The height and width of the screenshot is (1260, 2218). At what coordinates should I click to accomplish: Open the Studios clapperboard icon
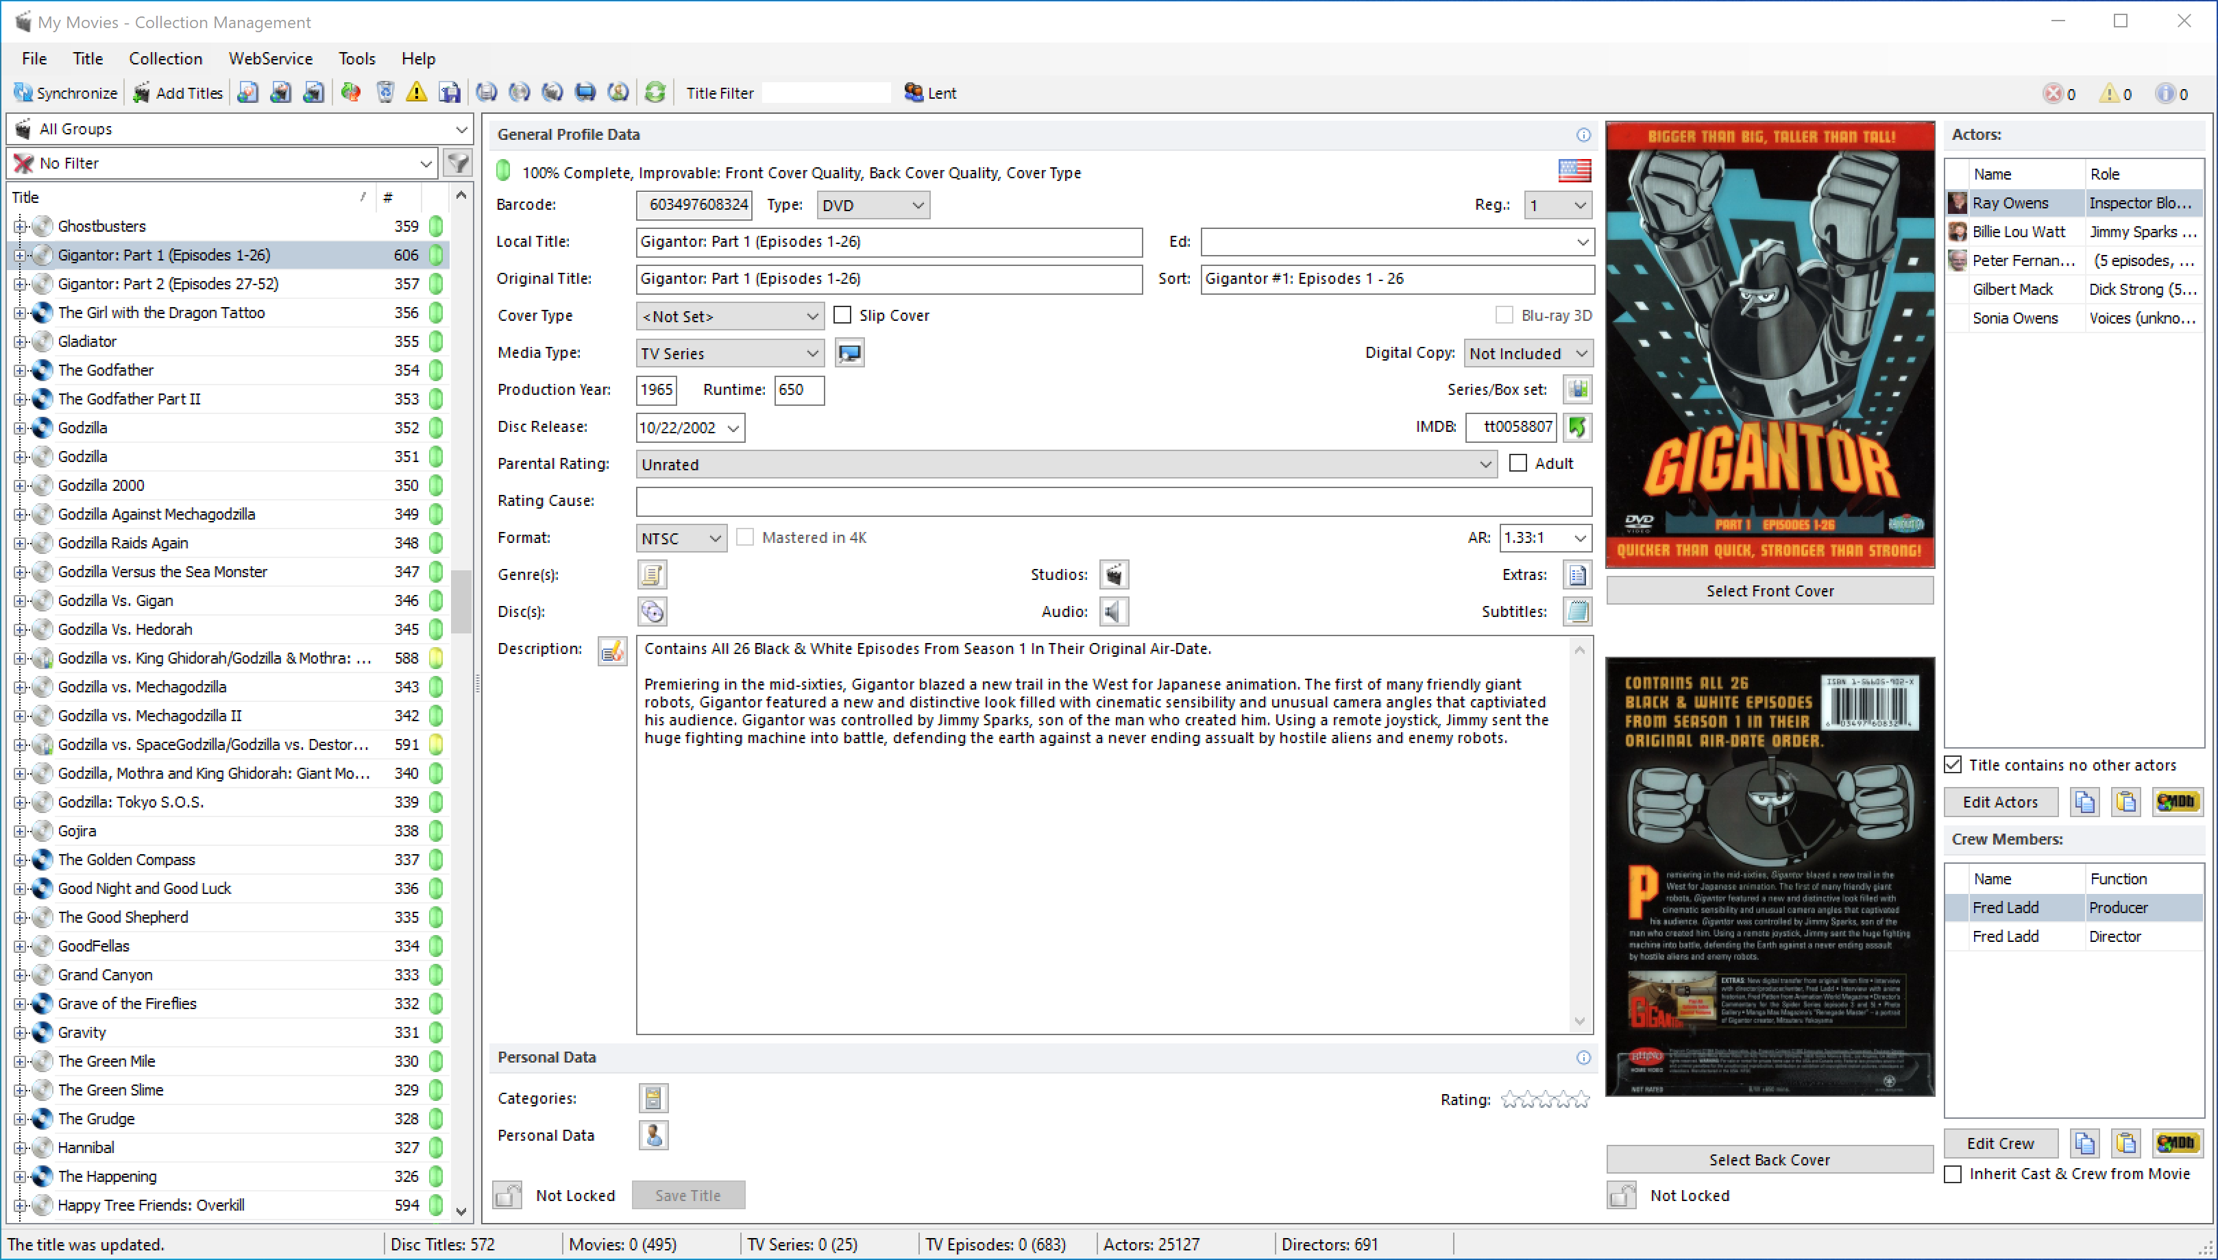pos(1114,574)
